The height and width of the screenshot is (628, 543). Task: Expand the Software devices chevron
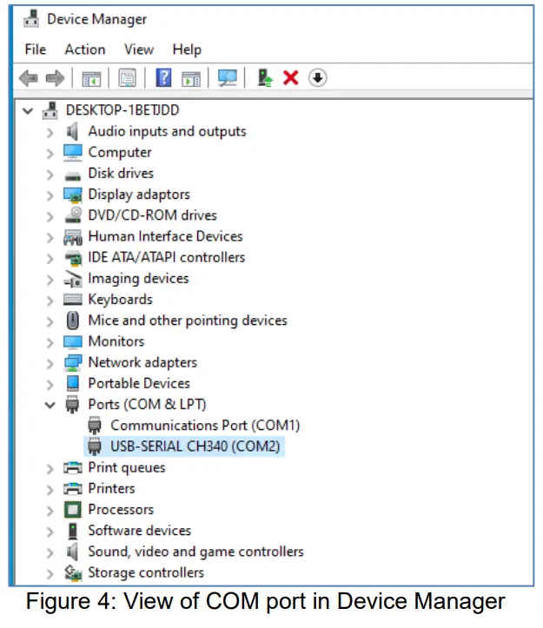coord(50,532)
